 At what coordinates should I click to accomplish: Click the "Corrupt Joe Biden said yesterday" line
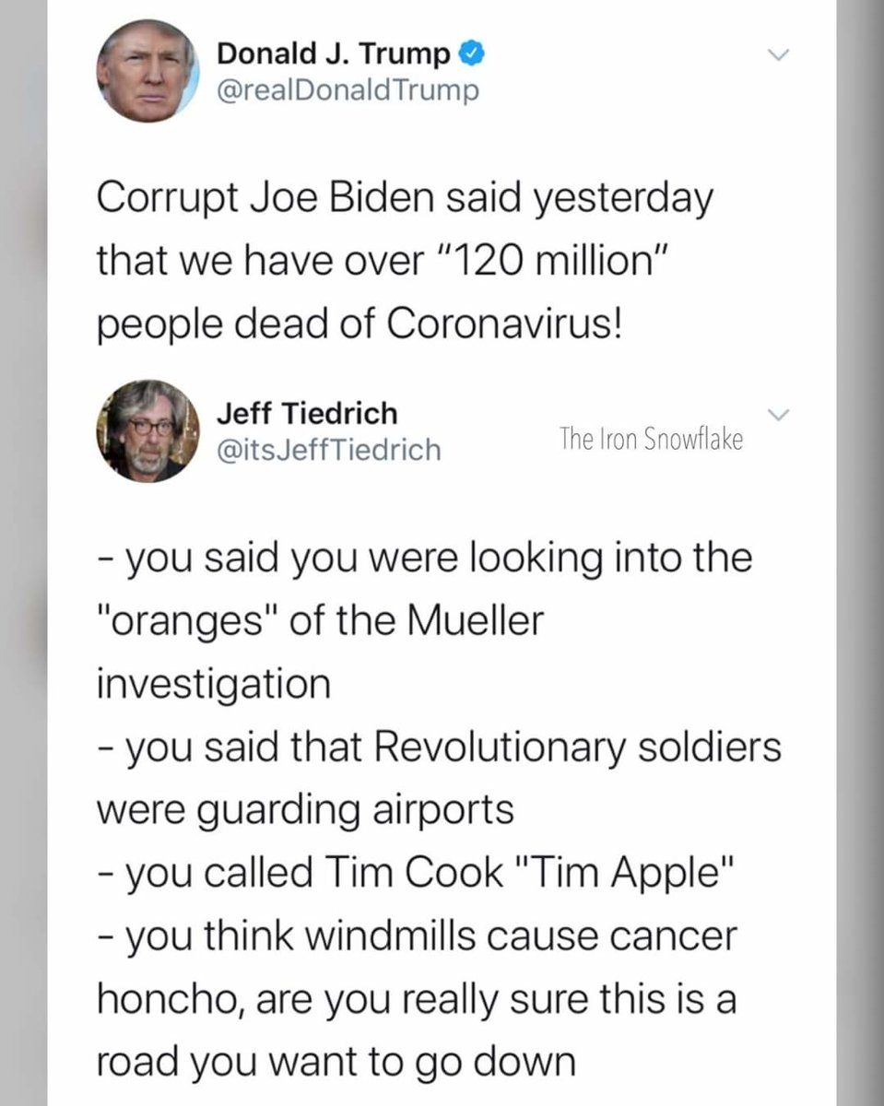[x=404, y=200]
